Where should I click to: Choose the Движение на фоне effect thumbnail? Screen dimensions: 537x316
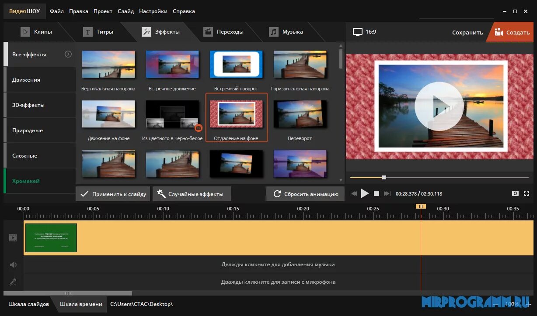[x=108, y=114]
